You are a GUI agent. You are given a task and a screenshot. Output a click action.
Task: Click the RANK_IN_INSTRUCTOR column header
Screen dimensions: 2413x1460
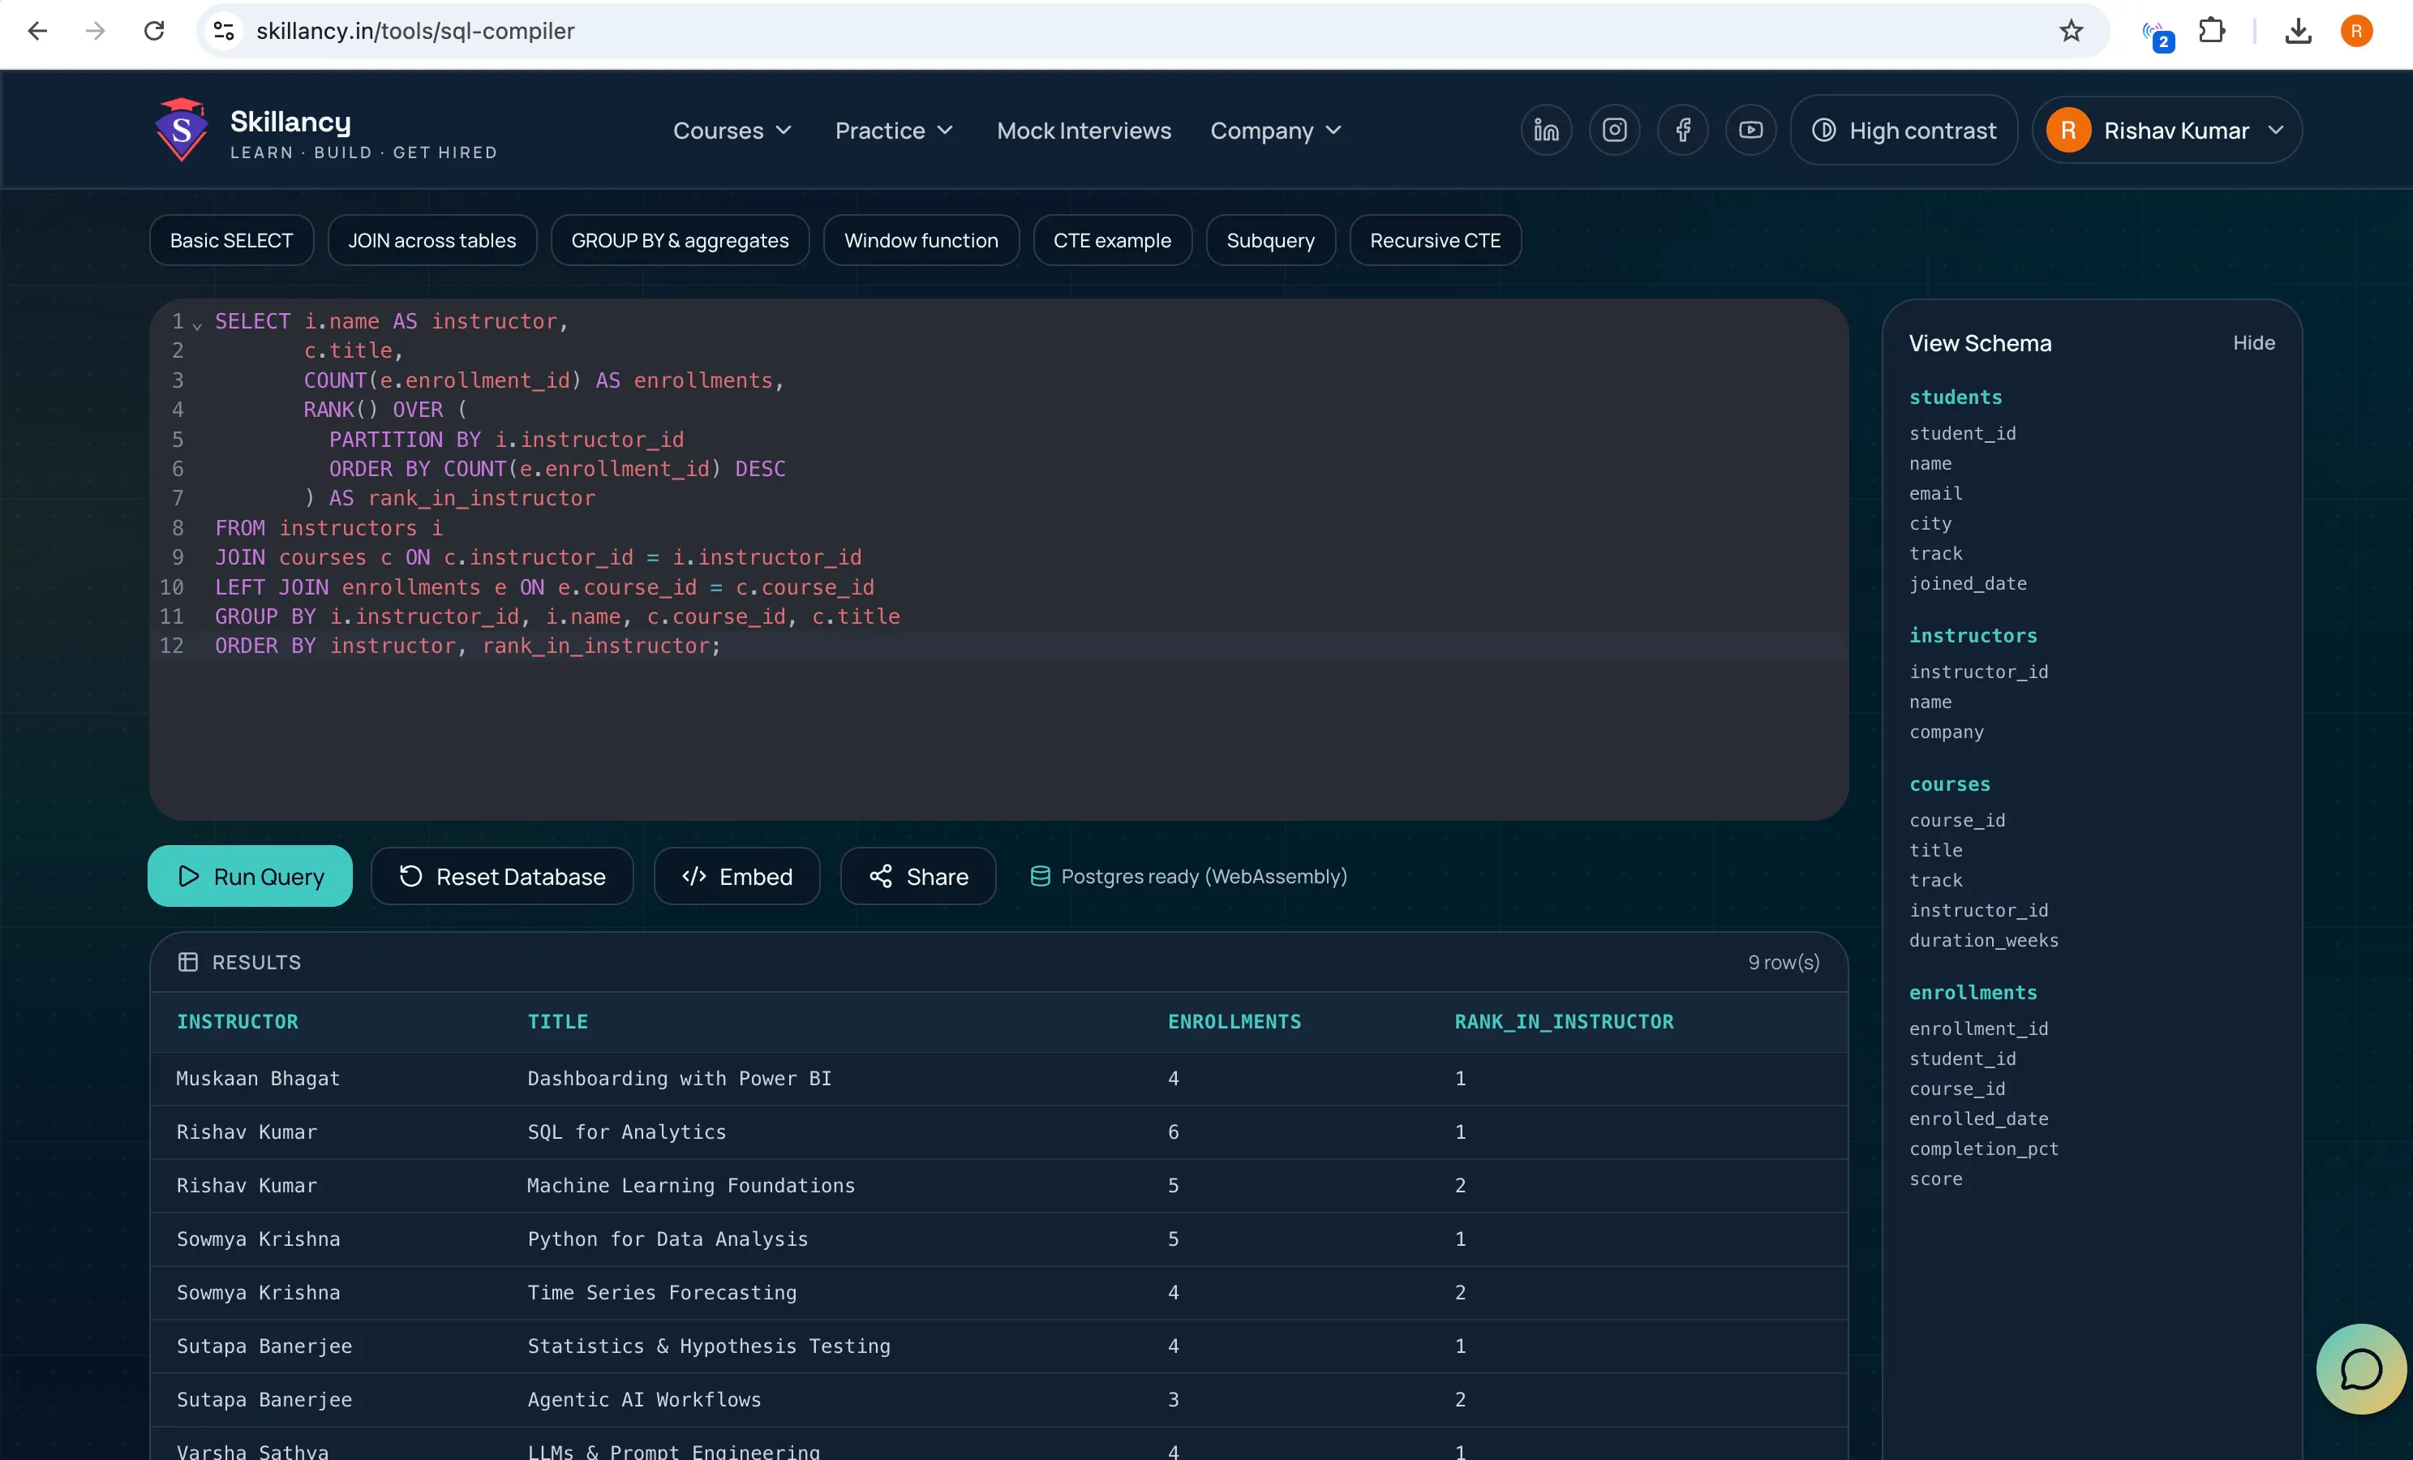click(x=1564, y=1022)
